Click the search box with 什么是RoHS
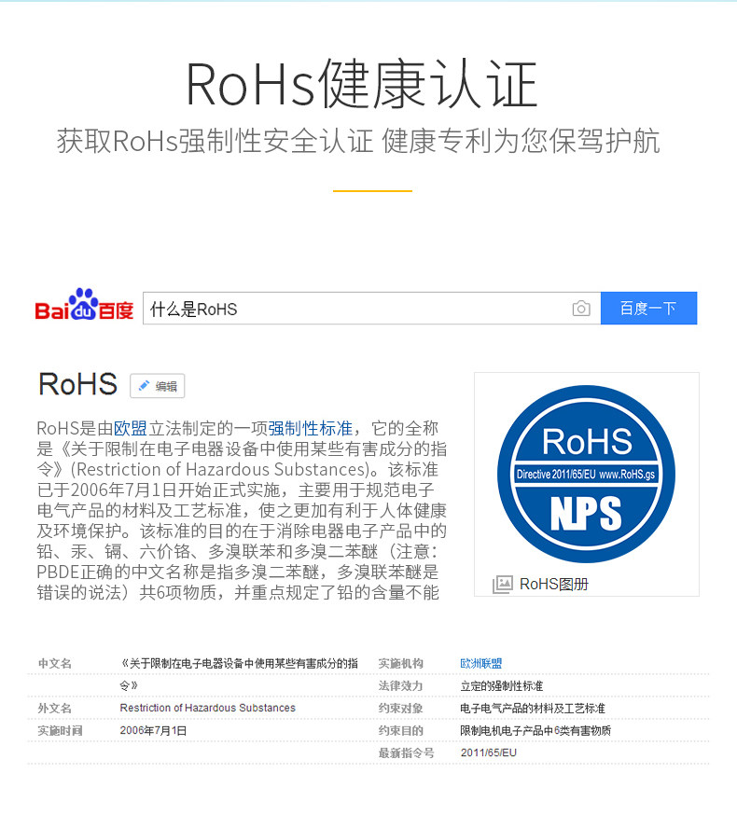This screenshot has height=814, width=737. [371, 309]
